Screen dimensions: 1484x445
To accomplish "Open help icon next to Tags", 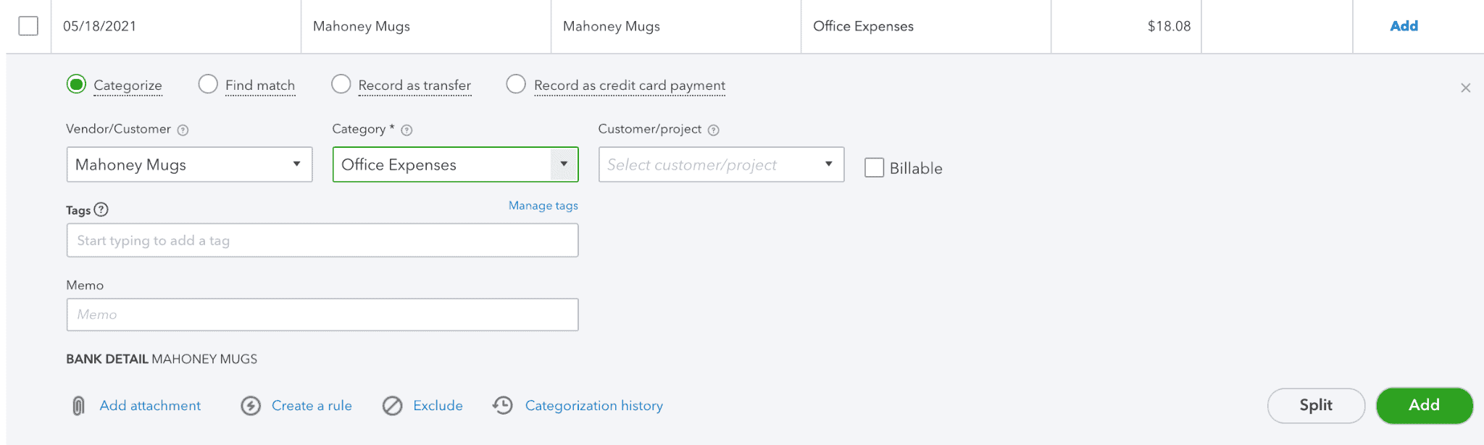I will pos(101,209).
